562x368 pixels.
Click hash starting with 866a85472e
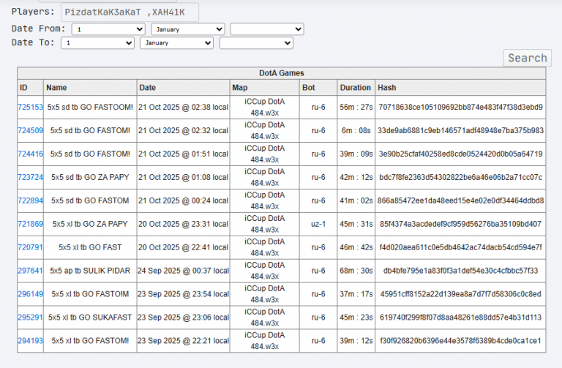(x=460, y=200)
